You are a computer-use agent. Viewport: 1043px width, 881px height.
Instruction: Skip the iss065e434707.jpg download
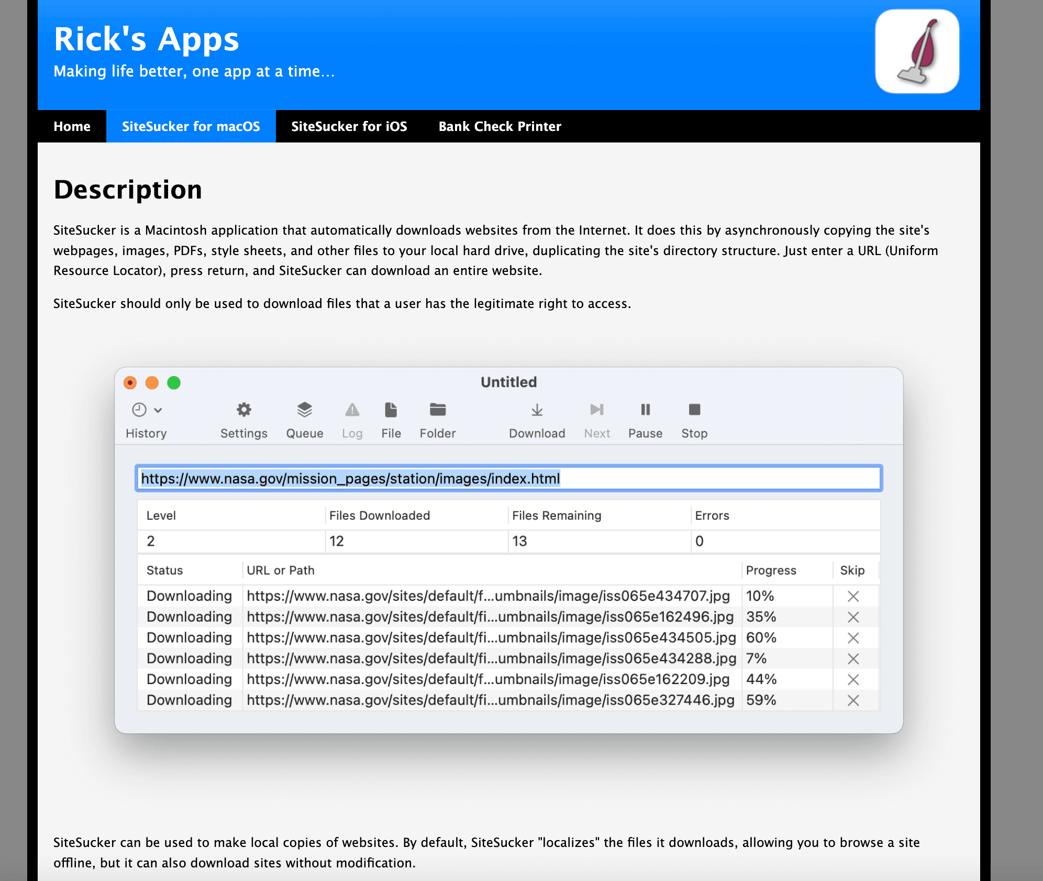(853, 596)
